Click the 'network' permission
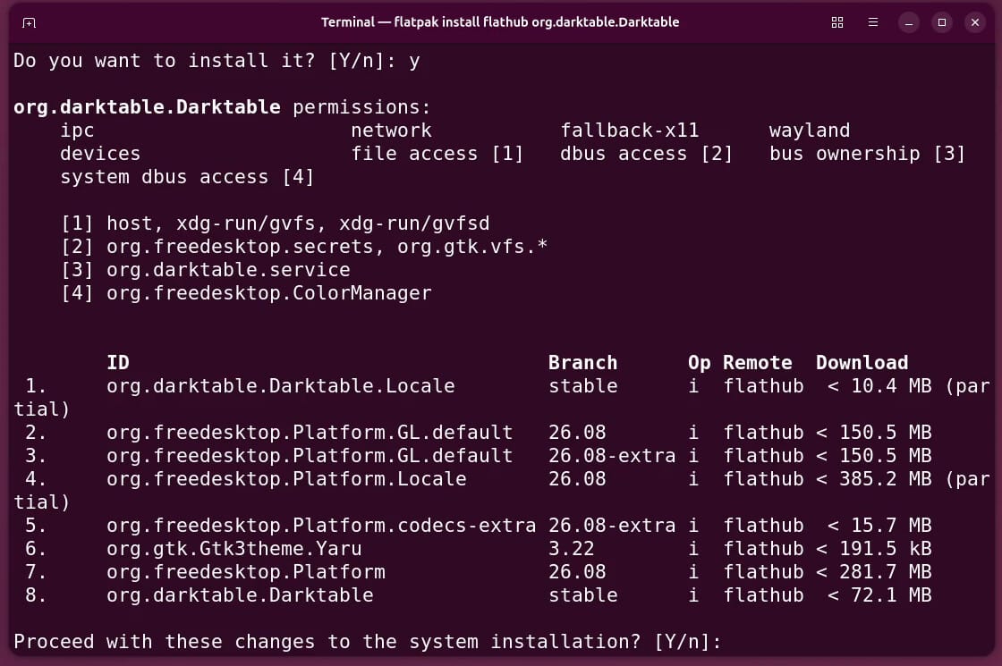 391,131
